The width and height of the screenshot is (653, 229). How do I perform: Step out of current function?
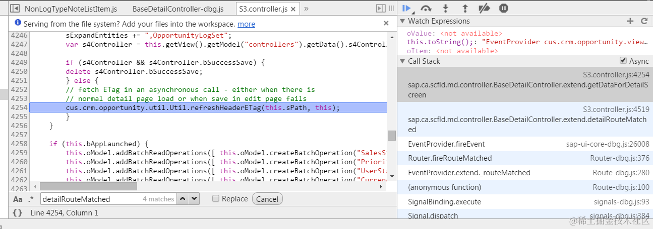(464, 8)
